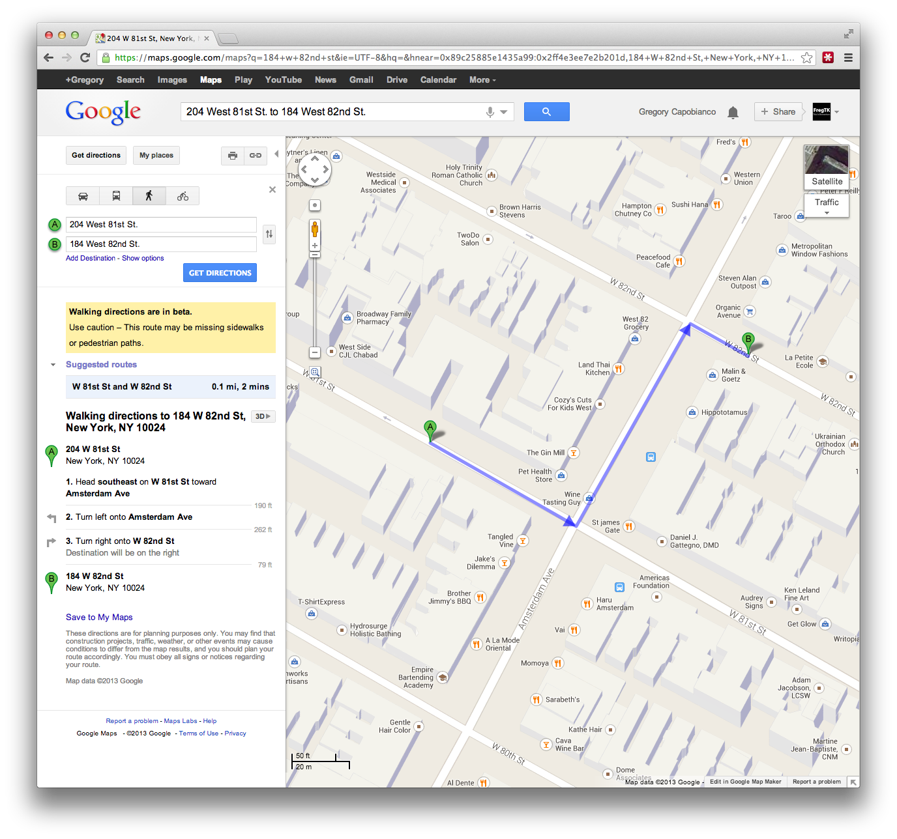The height and width of the screenshot is (839, 897).
Task: Click in the destination address field B
Action: click(x=161, y=244)
